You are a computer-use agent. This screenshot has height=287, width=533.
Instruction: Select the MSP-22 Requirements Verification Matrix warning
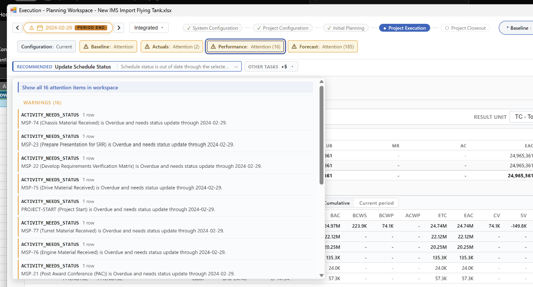165,162
